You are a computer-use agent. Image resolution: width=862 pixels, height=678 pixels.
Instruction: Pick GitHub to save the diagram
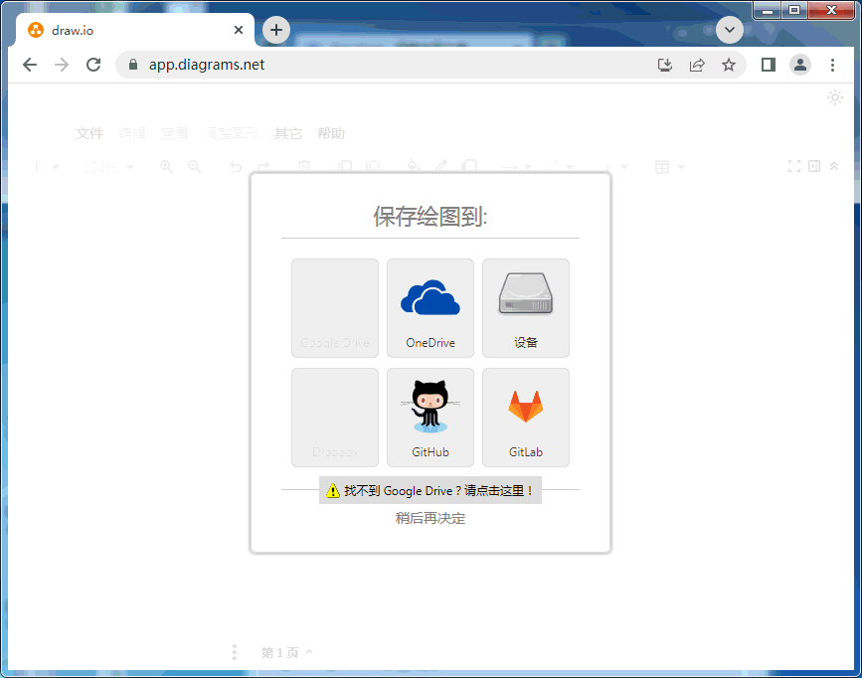430,418
